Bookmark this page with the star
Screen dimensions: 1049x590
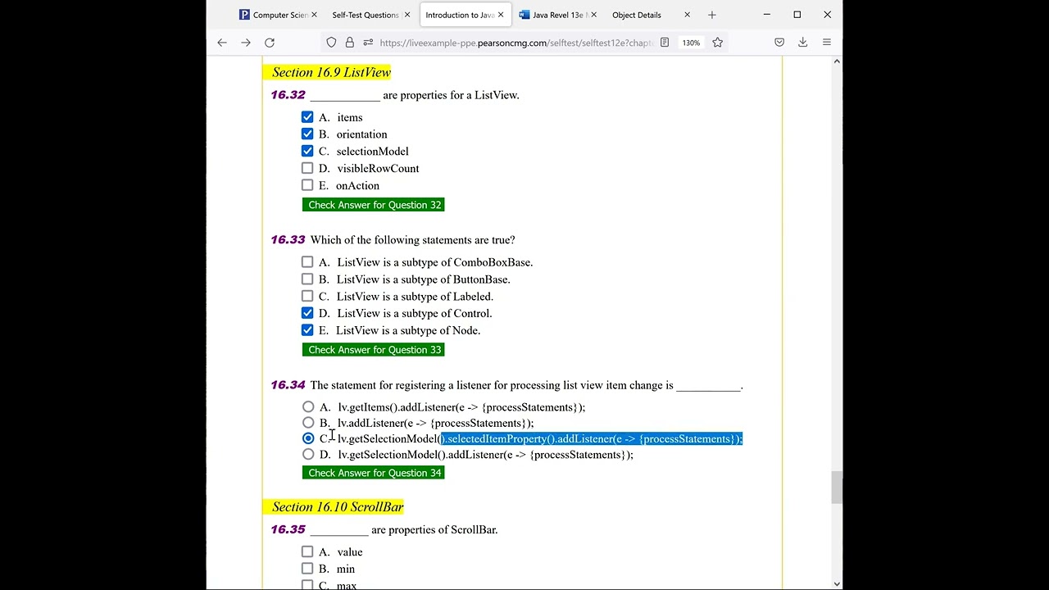point(717,43)
